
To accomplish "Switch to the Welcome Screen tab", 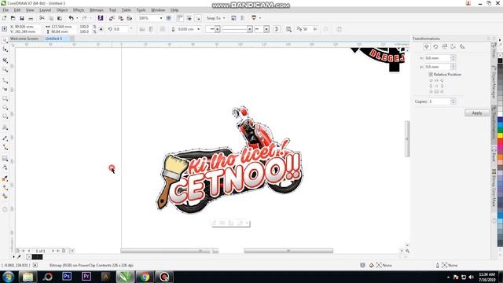I will [24, 39].
